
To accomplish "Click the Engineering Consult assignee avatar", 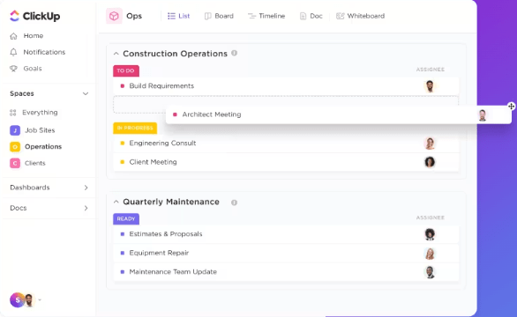I will (x=430, y=144).
